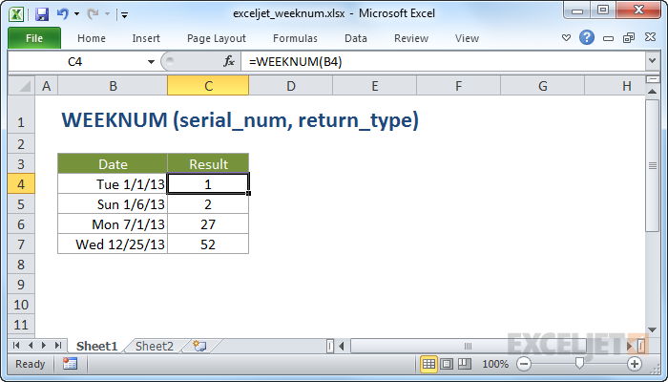Image resolution: width=668 pixels, height=382 pixels.
Task: Select column C header
Action: [208, 86]
